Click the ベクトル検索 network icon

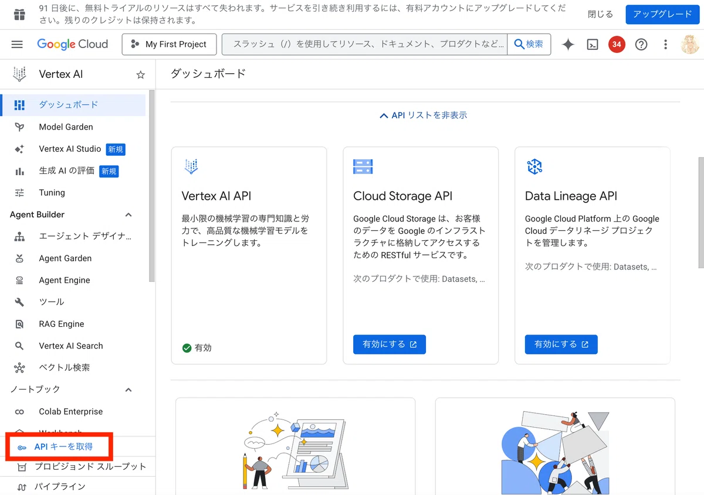pos(19,368)
